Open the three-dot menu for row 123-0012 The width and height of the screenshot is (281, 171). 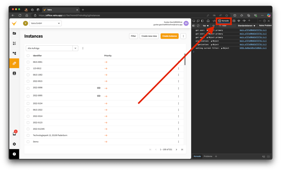pyautogui.click(x=178, y=68)
